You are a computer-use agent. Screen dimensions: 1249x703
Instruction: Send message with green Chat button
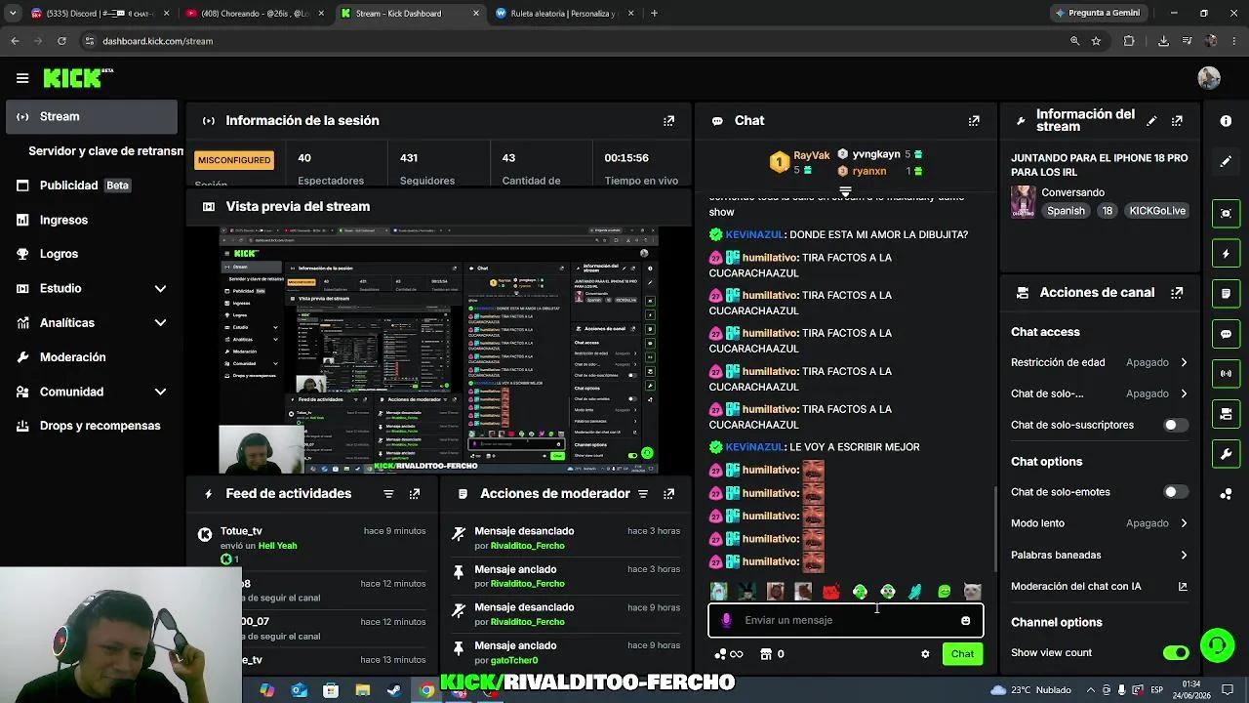[962, 654]
